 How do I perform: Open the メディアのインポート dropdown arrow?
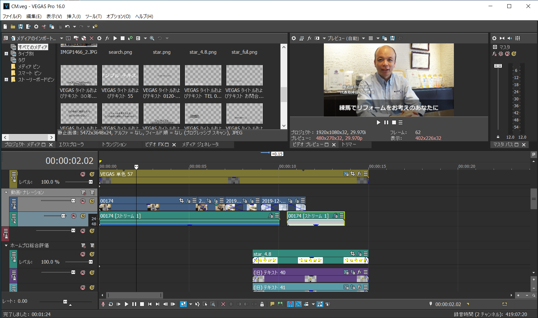(61, 38)
